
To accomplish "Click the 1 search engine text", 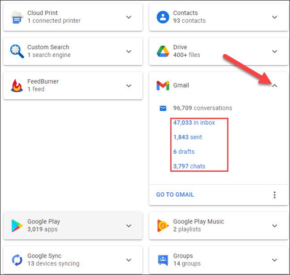I will click(x=49, y=55).
